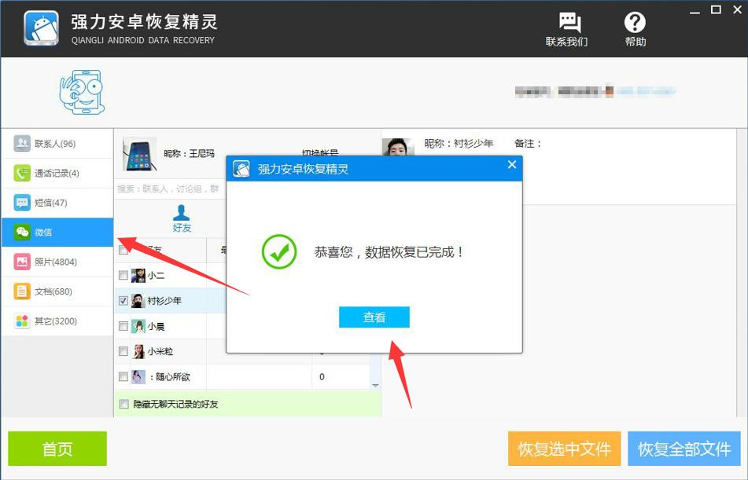Enable 隐藏无聊天记录的好友 option
748x480 pixels.
coord(123,404)
